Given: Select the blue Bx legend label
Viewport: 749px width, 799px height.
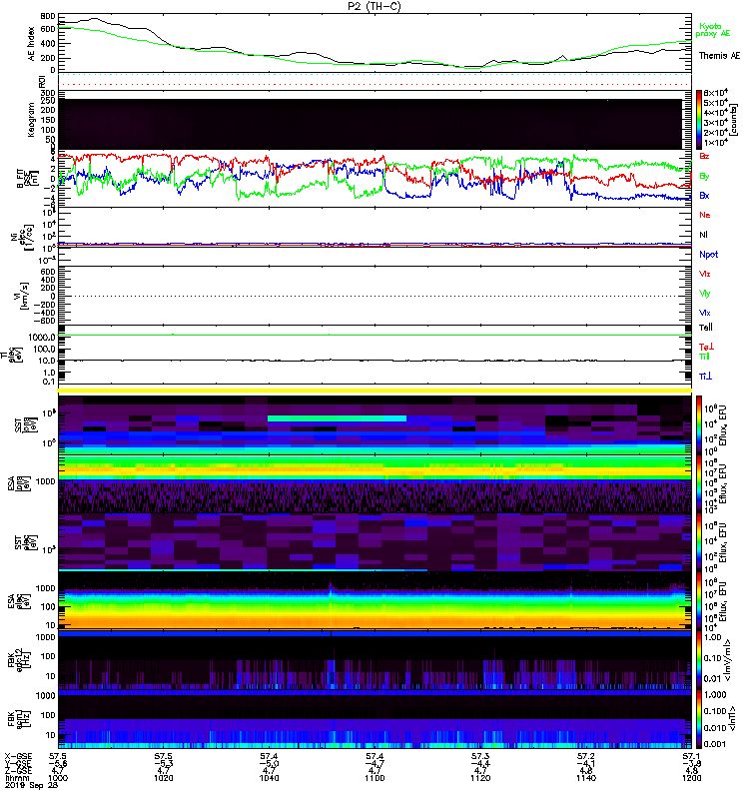Looking at the screenshot, I should pyautogui.click(x=705, y=196).
